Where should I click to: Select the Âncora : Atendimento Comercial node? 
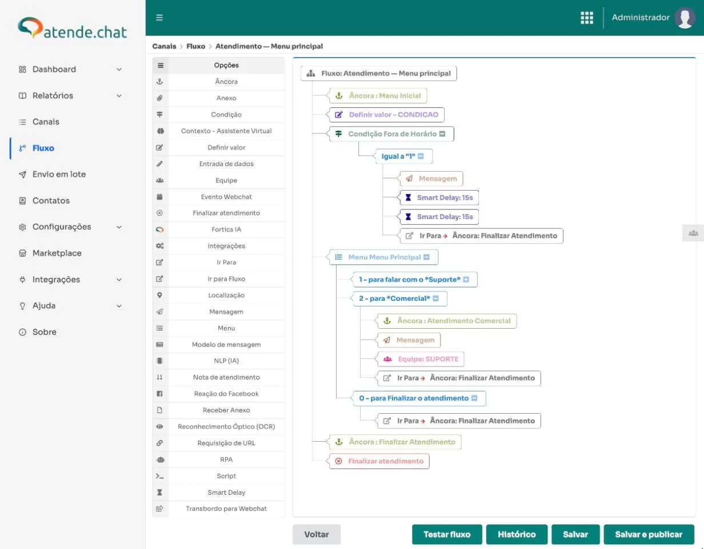[447, 321]
